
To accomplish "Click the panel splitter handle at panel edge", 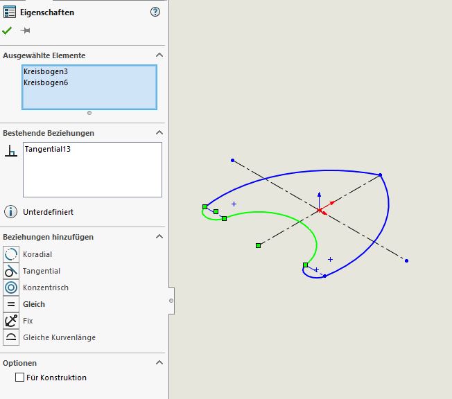I will coord(171,301).
